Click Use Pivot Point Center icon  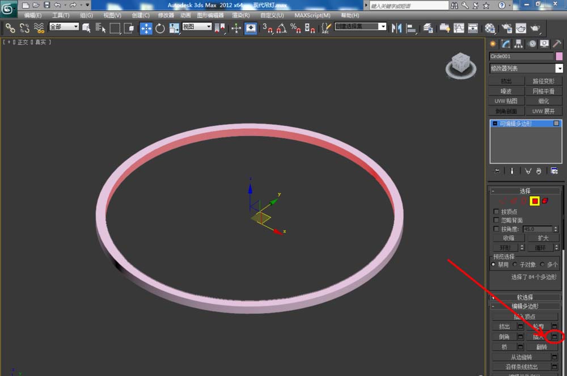(219, 28)
